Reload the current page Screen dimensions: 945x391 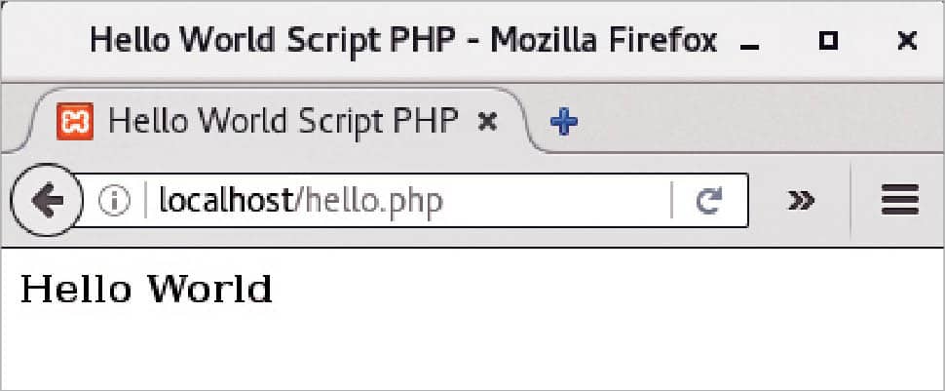(709, 201)
